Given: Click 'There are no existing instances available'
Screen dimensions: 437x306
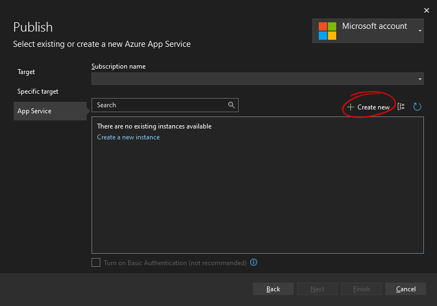Looking at the screenshot, I should pos(154,126).
